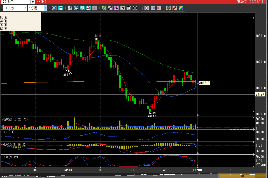Image resolution: width=268 pixels, height=178 pixels.
Task: Open the 7013/T stock code dropdown
Action: 33,2
